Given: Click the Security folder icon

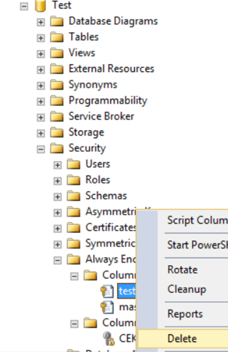Looking at the screenshot, I should coord(56,148).
